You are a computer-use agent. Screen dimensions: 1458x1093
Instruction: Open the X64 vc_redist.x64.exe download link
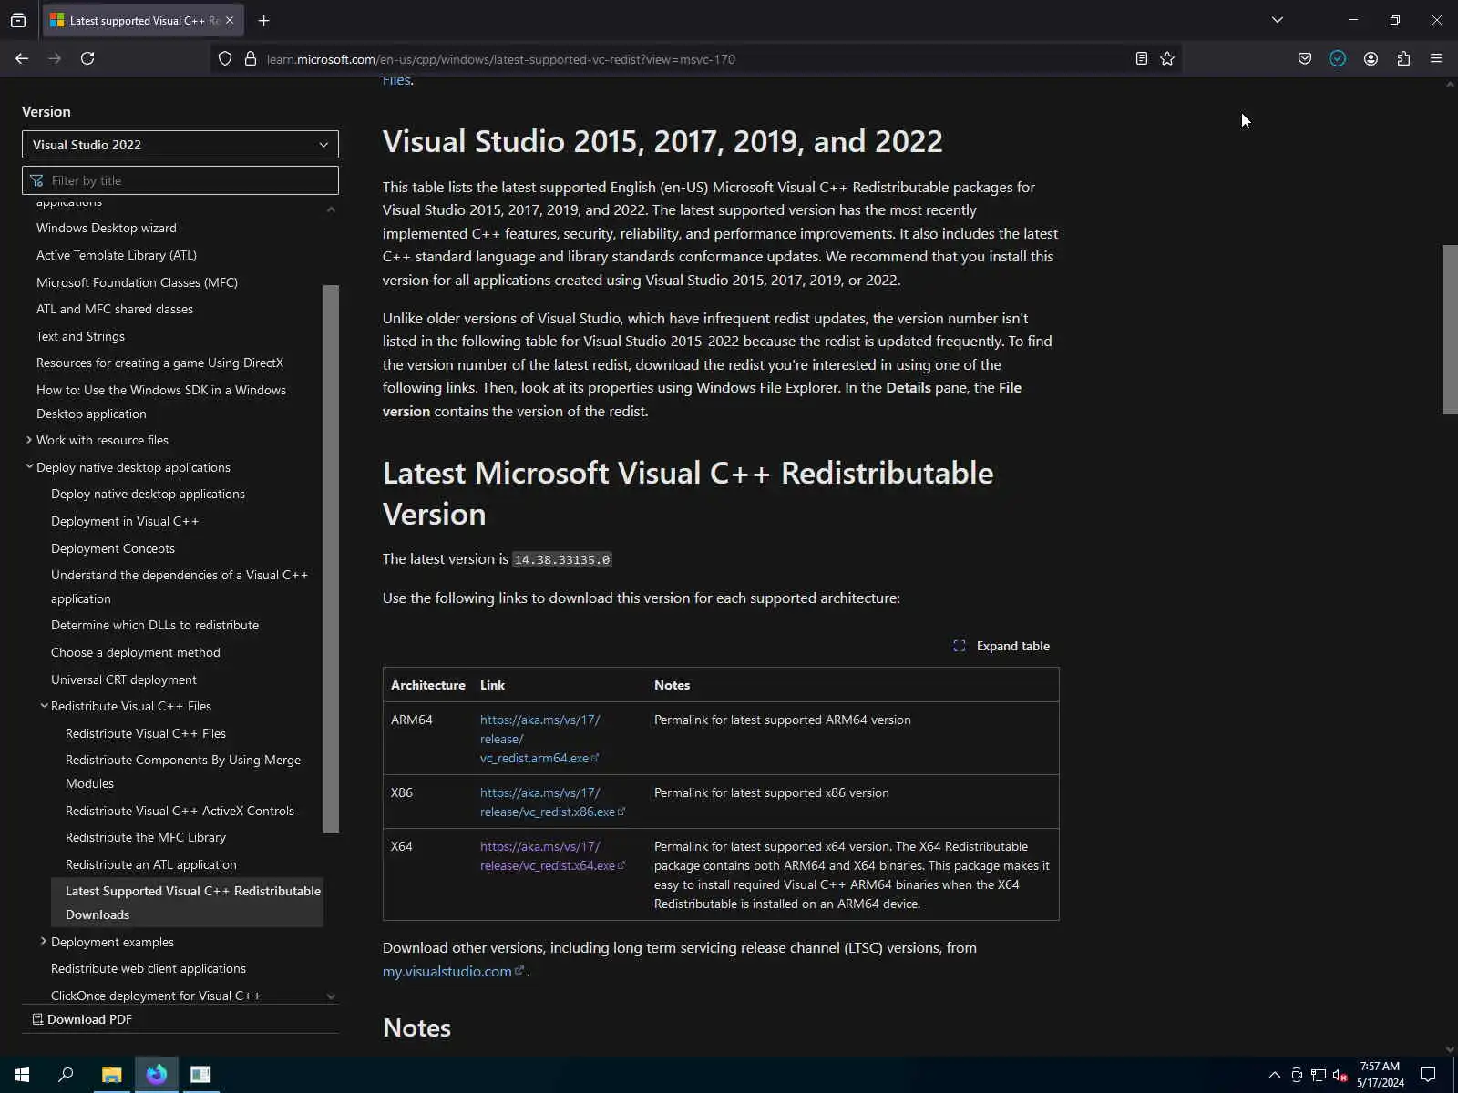552,856
